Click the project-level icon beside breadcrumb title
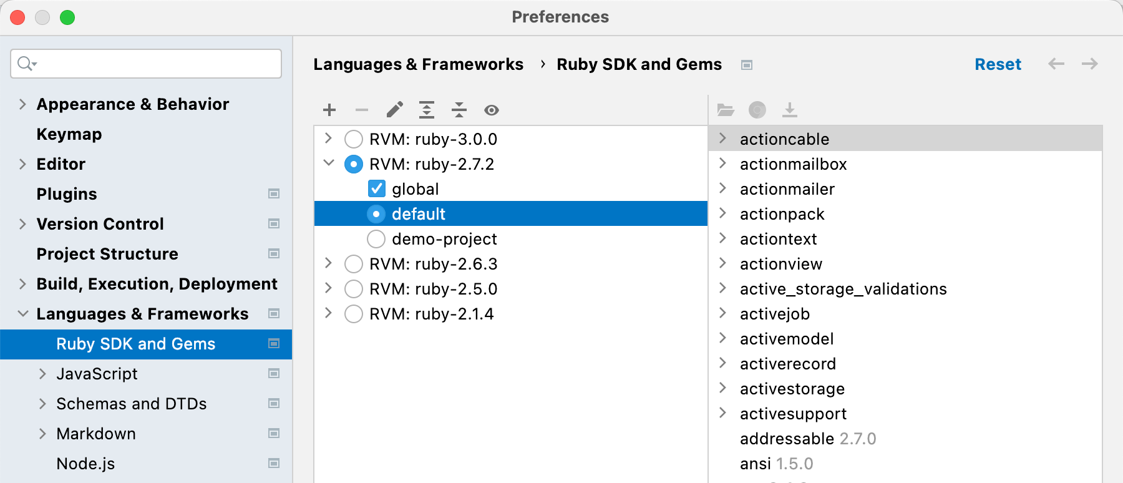The height and width of the screenshot is (483, 1123). [x=747, y=65]
